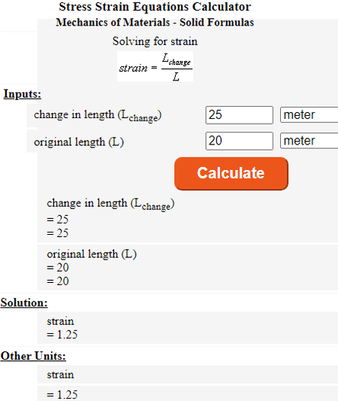The image size is (338, 401).
Task: Click the Mechanics of Materials subtitle
Action: (x=155, y=23)
